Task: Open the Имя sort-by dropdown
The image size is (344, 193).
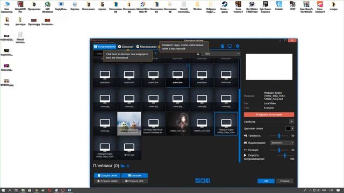Action: click(221, 54)
